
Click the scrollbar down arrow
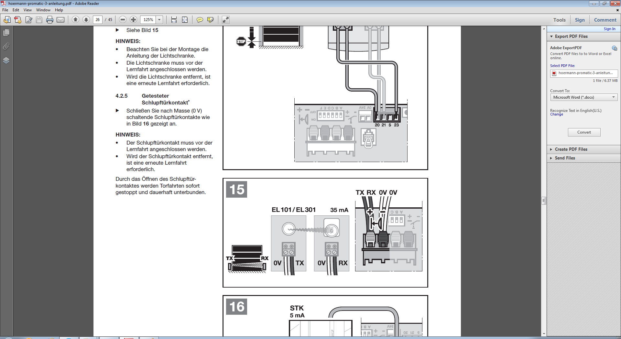click(x=544, y=334)
